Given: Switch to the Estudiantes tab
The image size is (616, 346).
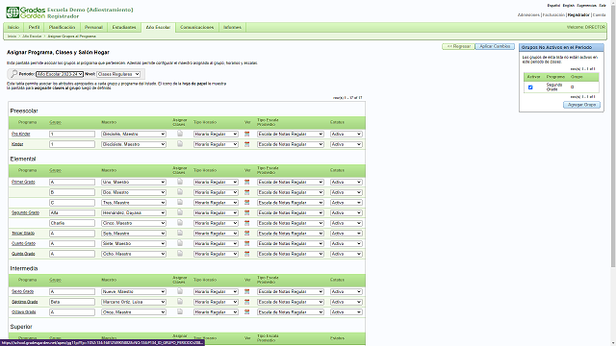Looking at the screenshot, I should [124, 28].
